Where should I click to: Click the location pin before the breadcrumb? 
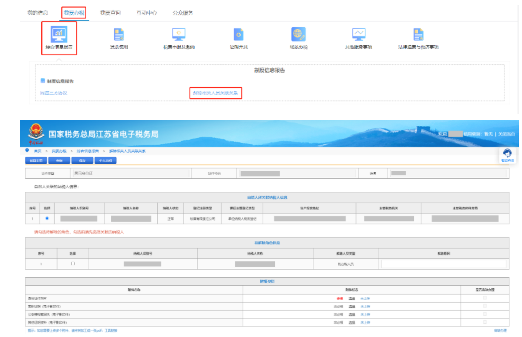(x=27, y=151)
